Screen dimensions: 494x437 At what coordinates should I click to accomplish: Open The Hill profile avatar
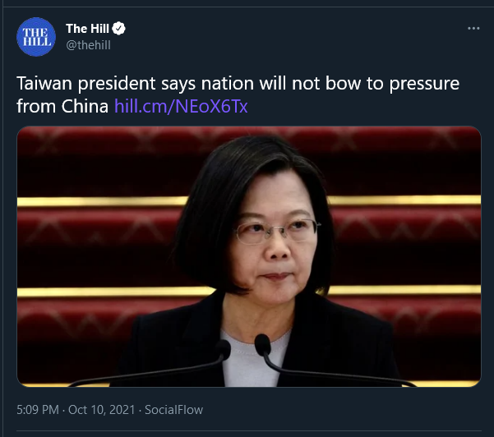[x=36, y=37]
